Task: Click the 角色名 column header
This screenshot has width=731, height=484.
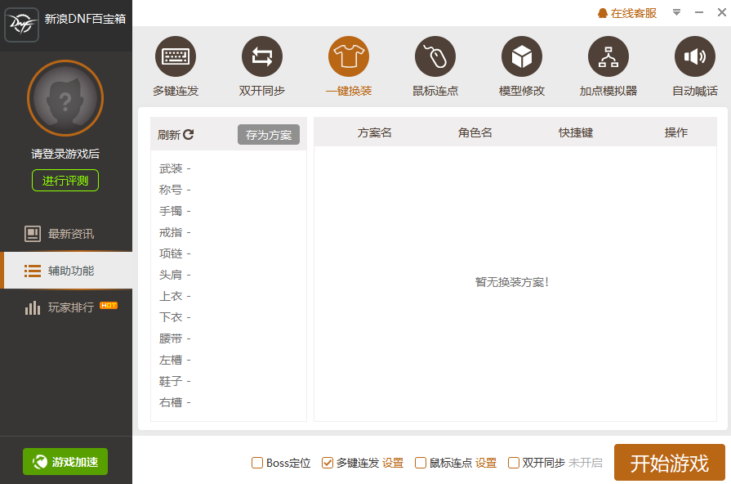Action: pyautogui.click(x=475, y=132)
